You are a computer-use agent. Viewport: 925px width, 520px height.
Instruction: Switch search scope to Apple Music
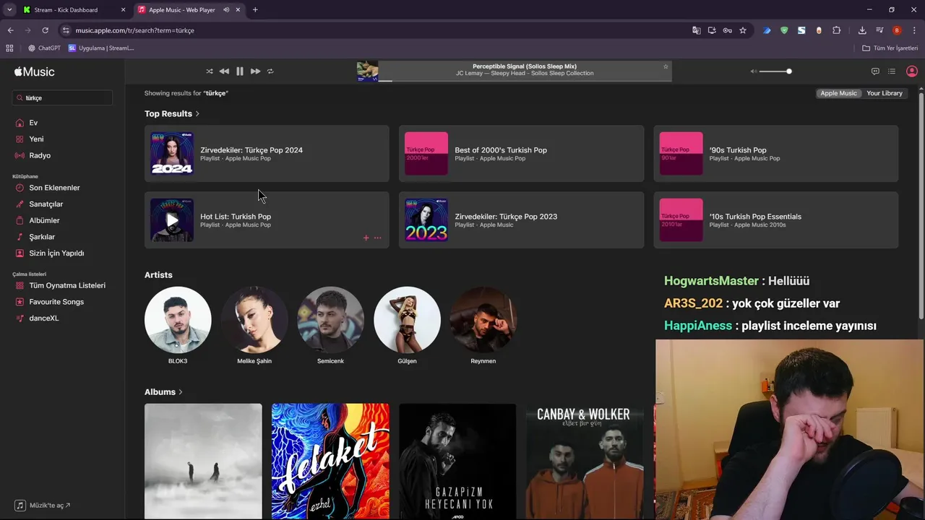click(838, 93)
